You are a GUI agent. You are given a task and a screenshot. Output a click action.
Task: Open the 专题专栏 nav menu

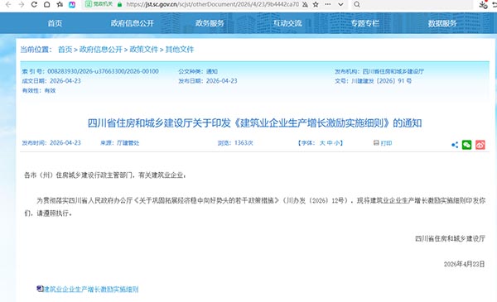(364, 23)
